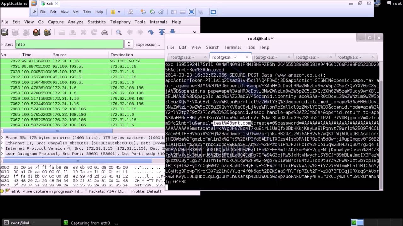This screenshot has height=226, width=403.
Task: Expand User Datagram Protocol tree row
Action: click(2, 154)
